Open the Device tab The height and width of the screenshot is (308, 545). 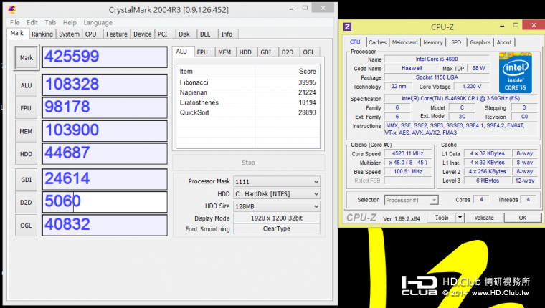click(143, 34)
